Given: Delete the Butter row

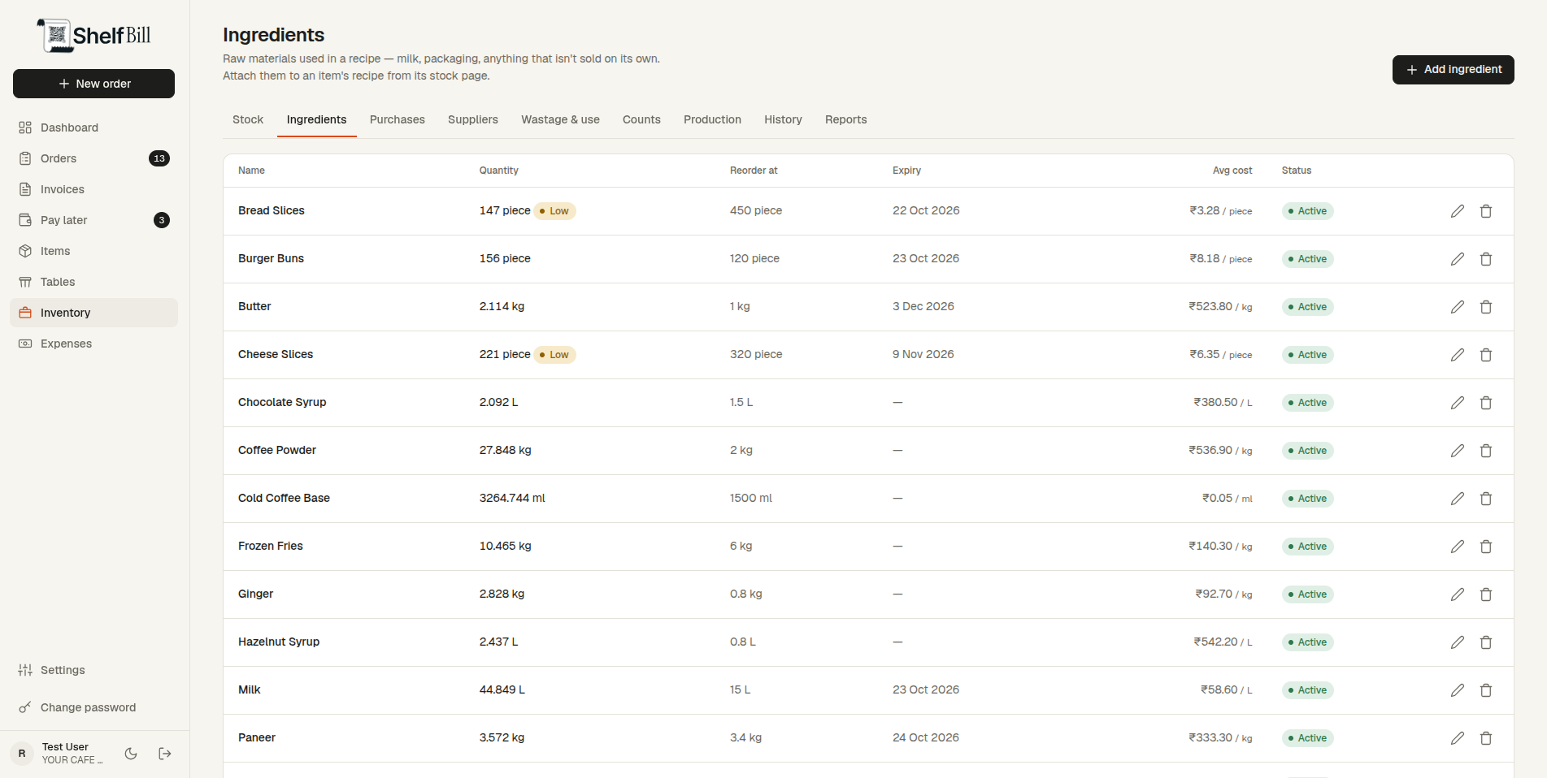Looking at the screenshot, I should 1486,307.
